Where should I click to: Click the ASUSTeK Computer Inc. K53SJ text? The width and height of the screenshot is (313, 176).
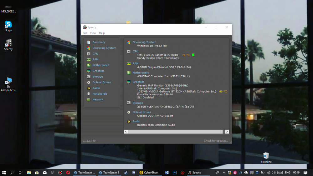(x=163, y=76)
